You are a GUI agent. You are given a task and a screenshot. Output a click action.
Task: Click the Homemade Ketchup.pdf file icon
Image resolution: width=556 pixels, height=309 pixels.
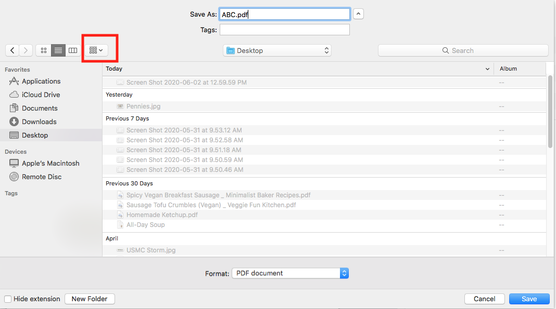[120, 215]
